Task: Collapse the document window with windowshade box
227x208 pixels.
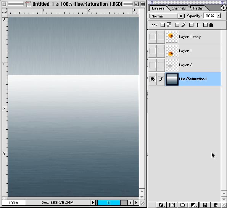Action: 143,4
